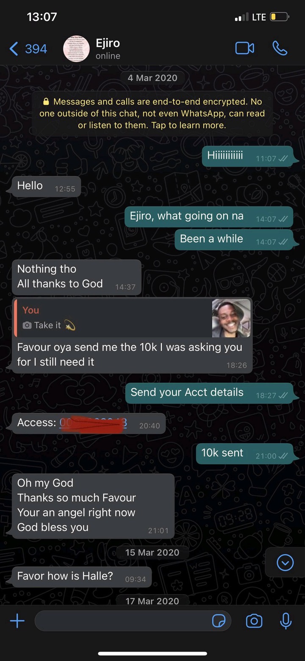The height and width of the screenshot is (661, 305).
Task: Jump to latest messages with down chevron
Action: pos(285,563)
